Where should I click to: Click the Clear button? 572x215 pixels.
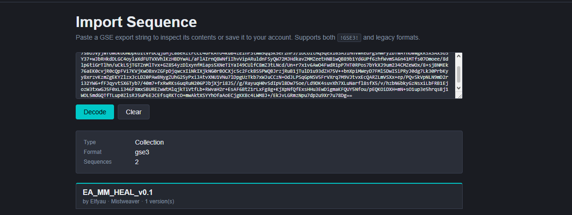pos(134,112)
